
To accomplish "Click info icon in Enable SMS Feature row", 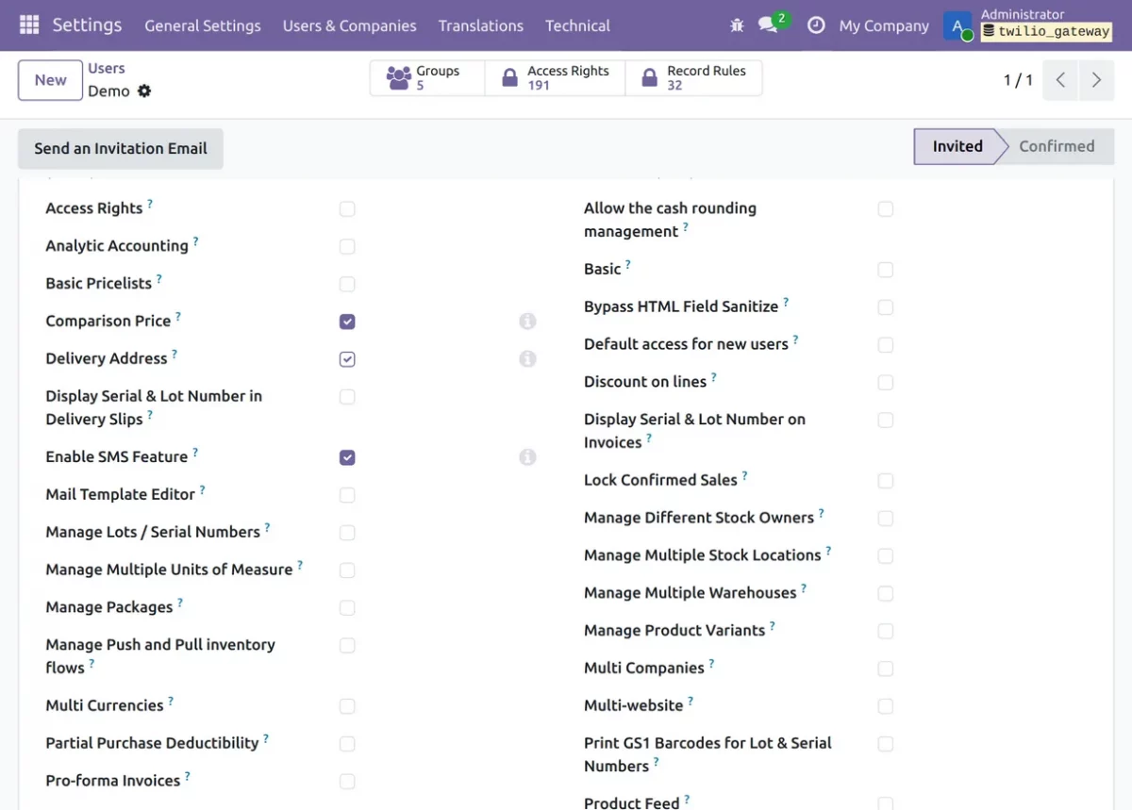I will [527, 457].
